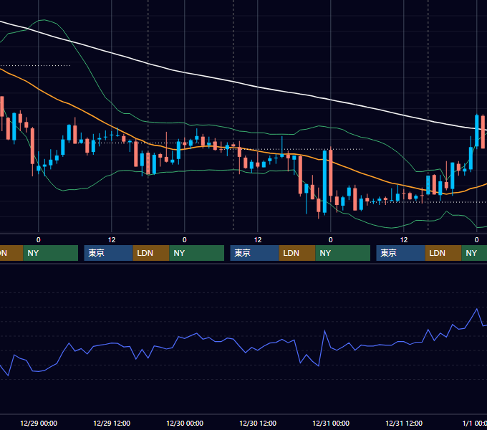Image resolution: width=487 pixels, height=430 pixels.
Task: Click the 12/31 12:00 date axis label
Action: pos(404,423)
